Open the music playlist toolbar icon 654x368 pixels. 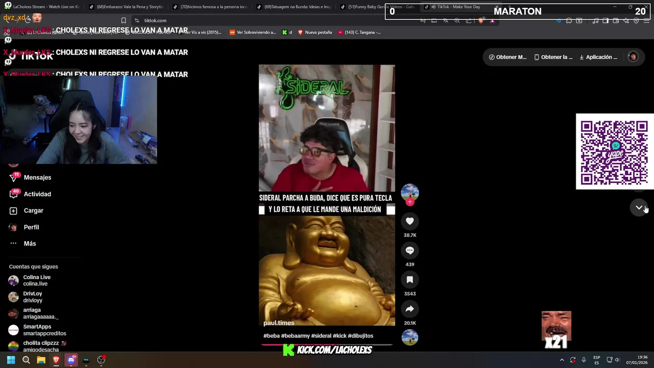pos(595,20)
